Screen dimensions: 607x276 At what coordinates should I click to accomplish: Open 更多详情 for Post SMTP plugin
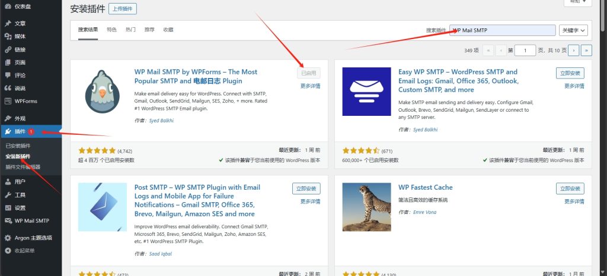point(310,202)
